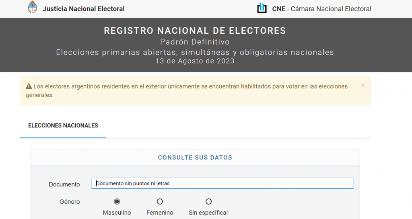
Task: Click the CNE building logo icon
Action: (262, 8)
